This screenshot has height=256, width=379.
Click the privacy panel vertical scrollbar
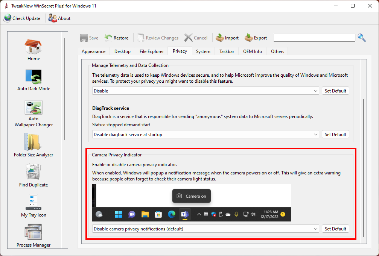[364, 168]
